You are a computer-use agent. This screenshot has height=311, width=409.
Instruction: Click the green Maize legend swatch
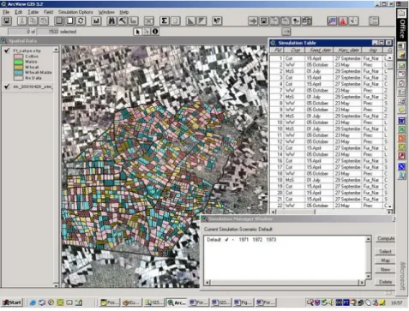click(18, 62)
